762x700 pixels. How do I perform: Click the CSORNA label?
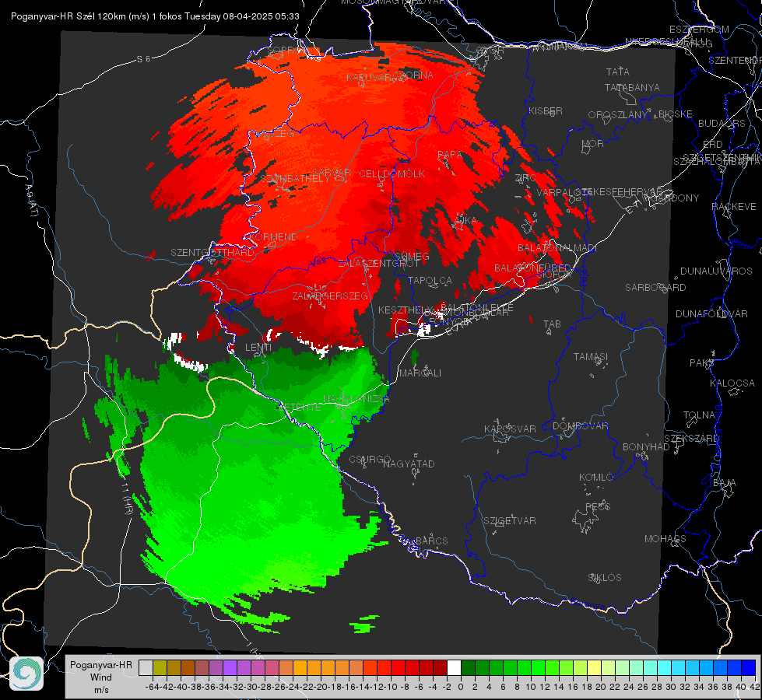(413, 75)
